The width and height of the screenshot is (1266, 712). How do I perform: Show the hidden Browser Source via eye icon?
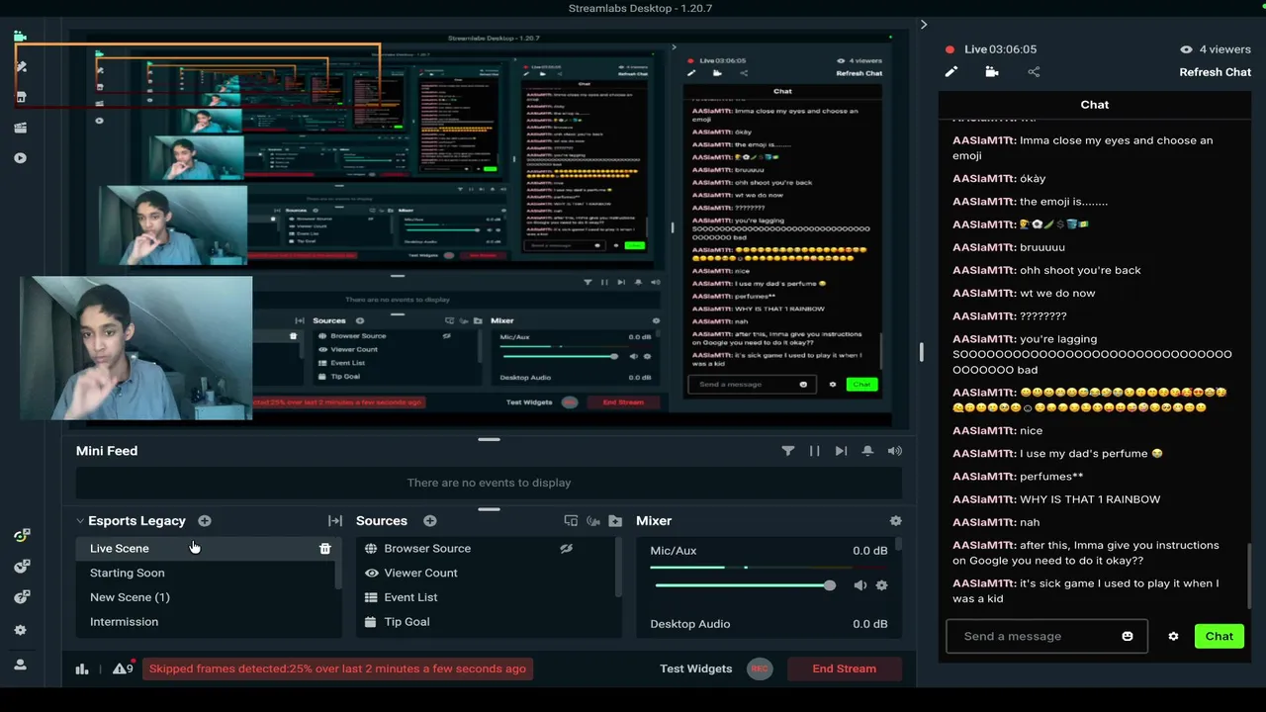pos(567,549)
